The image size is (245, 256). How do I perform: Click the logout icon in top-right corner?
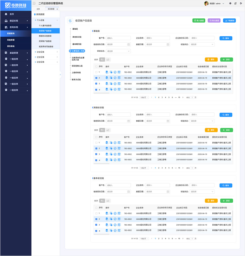241,3
